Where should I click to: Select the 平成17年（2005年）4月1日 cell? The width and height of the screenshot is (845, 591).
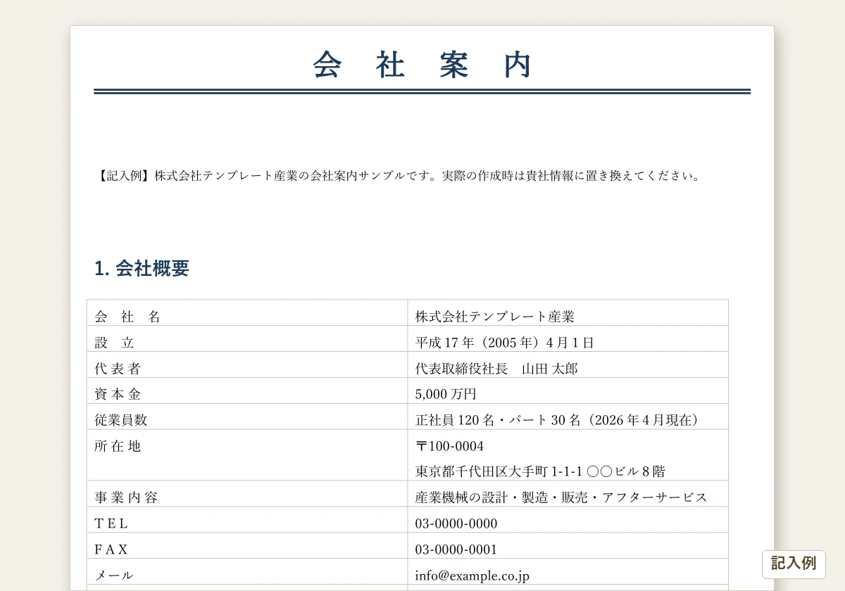coord(568,339)
